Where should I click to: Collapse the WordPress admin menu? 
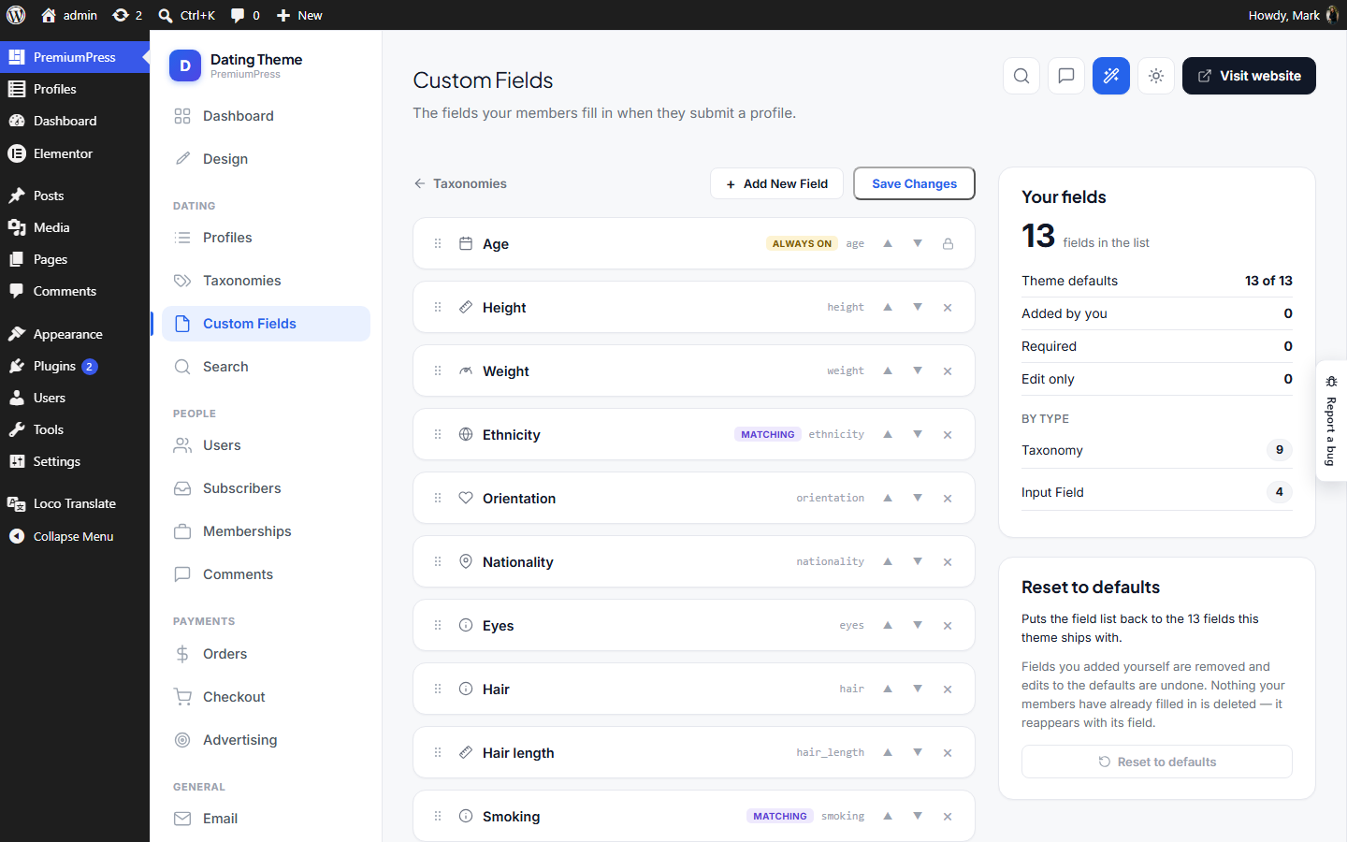pos(75,536)
